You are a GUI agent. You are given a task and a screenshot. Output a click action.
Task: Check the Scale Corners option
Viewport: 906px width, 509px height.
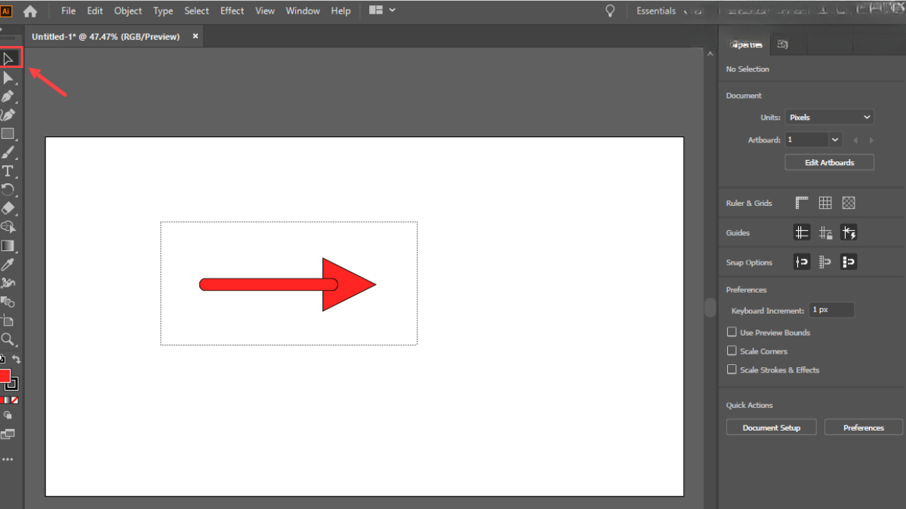(x=732, y=351)
